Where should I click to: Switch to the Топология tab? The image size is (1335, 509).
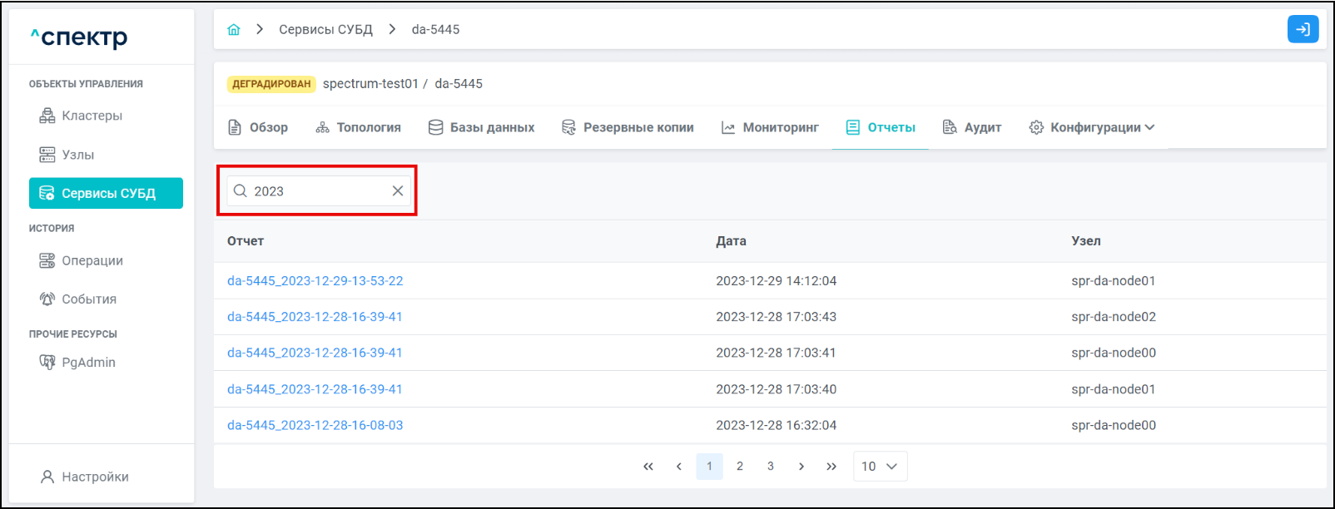pos(359,127)
